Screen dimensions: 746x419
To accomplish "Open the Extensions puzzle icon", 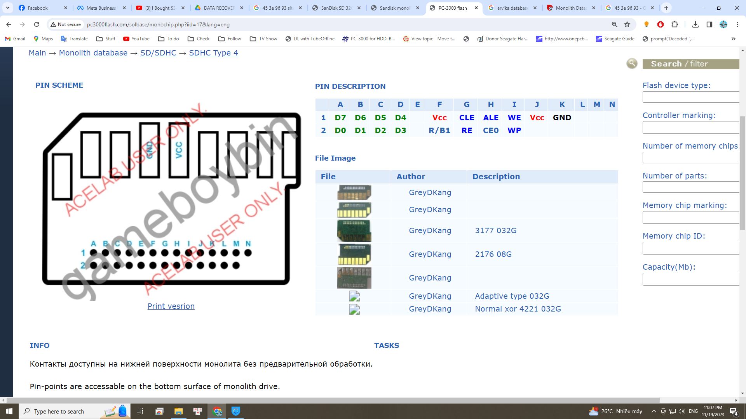I will click(x=675, y=24).
